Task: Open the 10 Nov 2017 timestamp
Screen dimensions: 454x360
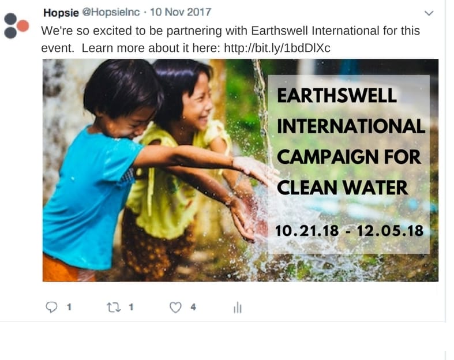Action: click(181, 12)
